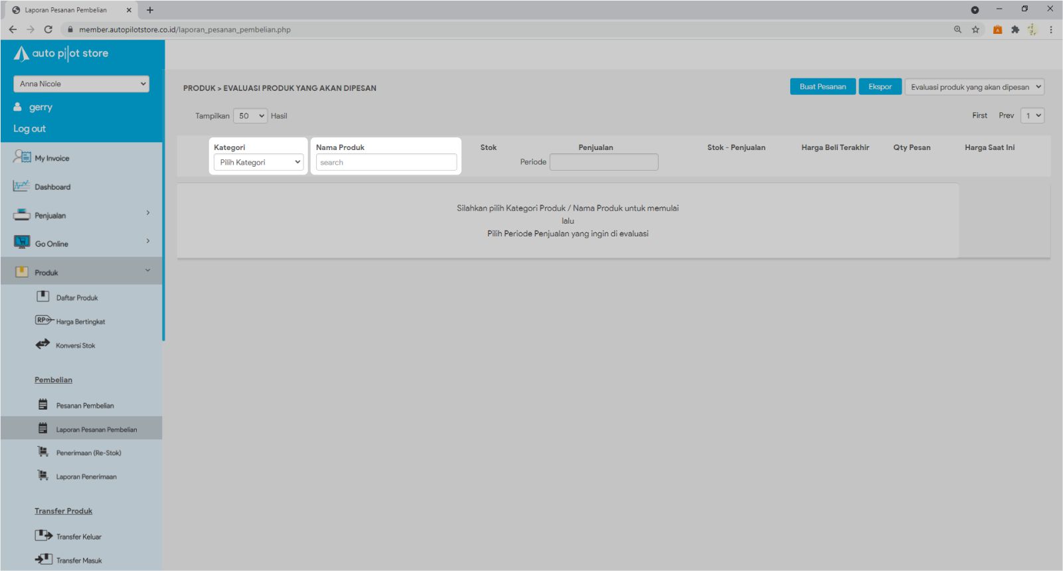Click the Transfer Keluar icon
Viewport: 1063px width, 571px height.
point(44,536)
